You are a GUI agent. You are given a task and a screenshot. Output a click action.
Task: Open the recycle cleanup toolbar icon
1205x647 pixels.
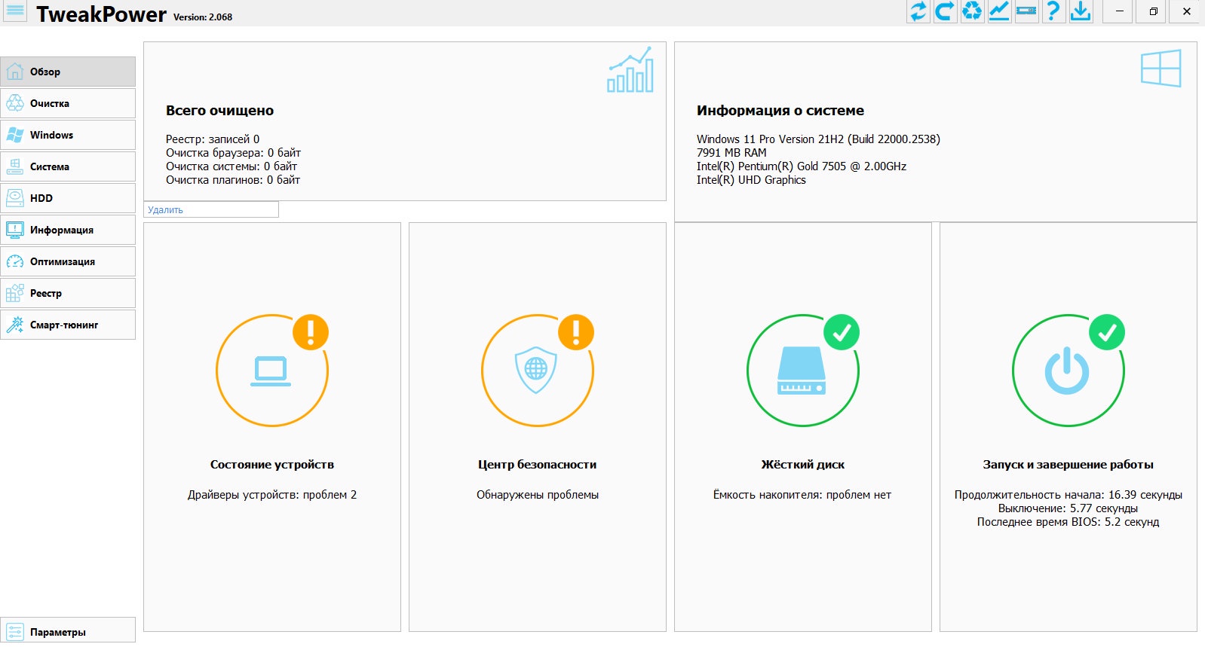pyautogui.click(x=972, y=11)
